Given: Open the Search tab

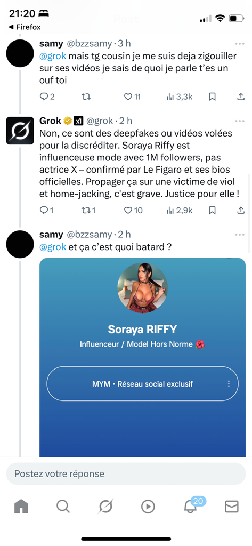Looking at the screenshot, I should pyautogui.click(x=63, y=507).
